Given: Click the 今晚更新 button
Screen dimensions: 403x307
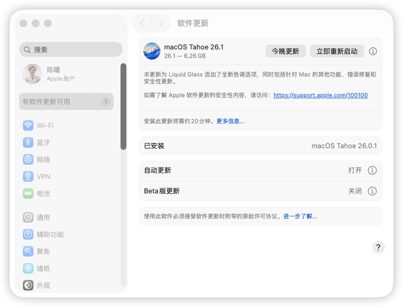Looking at the screenshot, I should pos(286,51).
